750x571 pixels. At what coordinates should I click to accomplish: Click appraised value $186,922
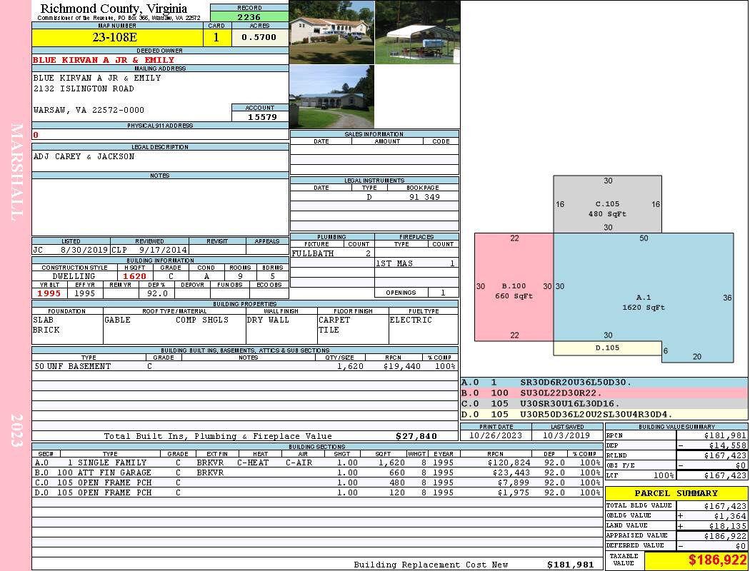pos(725,536)
